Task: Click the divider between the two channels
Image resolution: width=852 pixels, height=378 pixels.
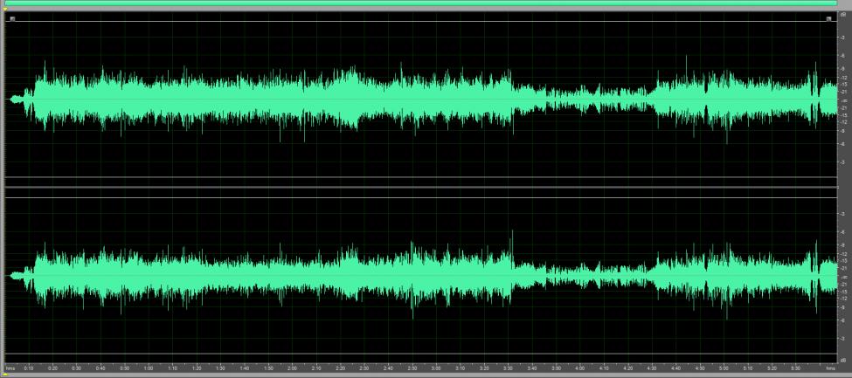Action: [419, 188]
